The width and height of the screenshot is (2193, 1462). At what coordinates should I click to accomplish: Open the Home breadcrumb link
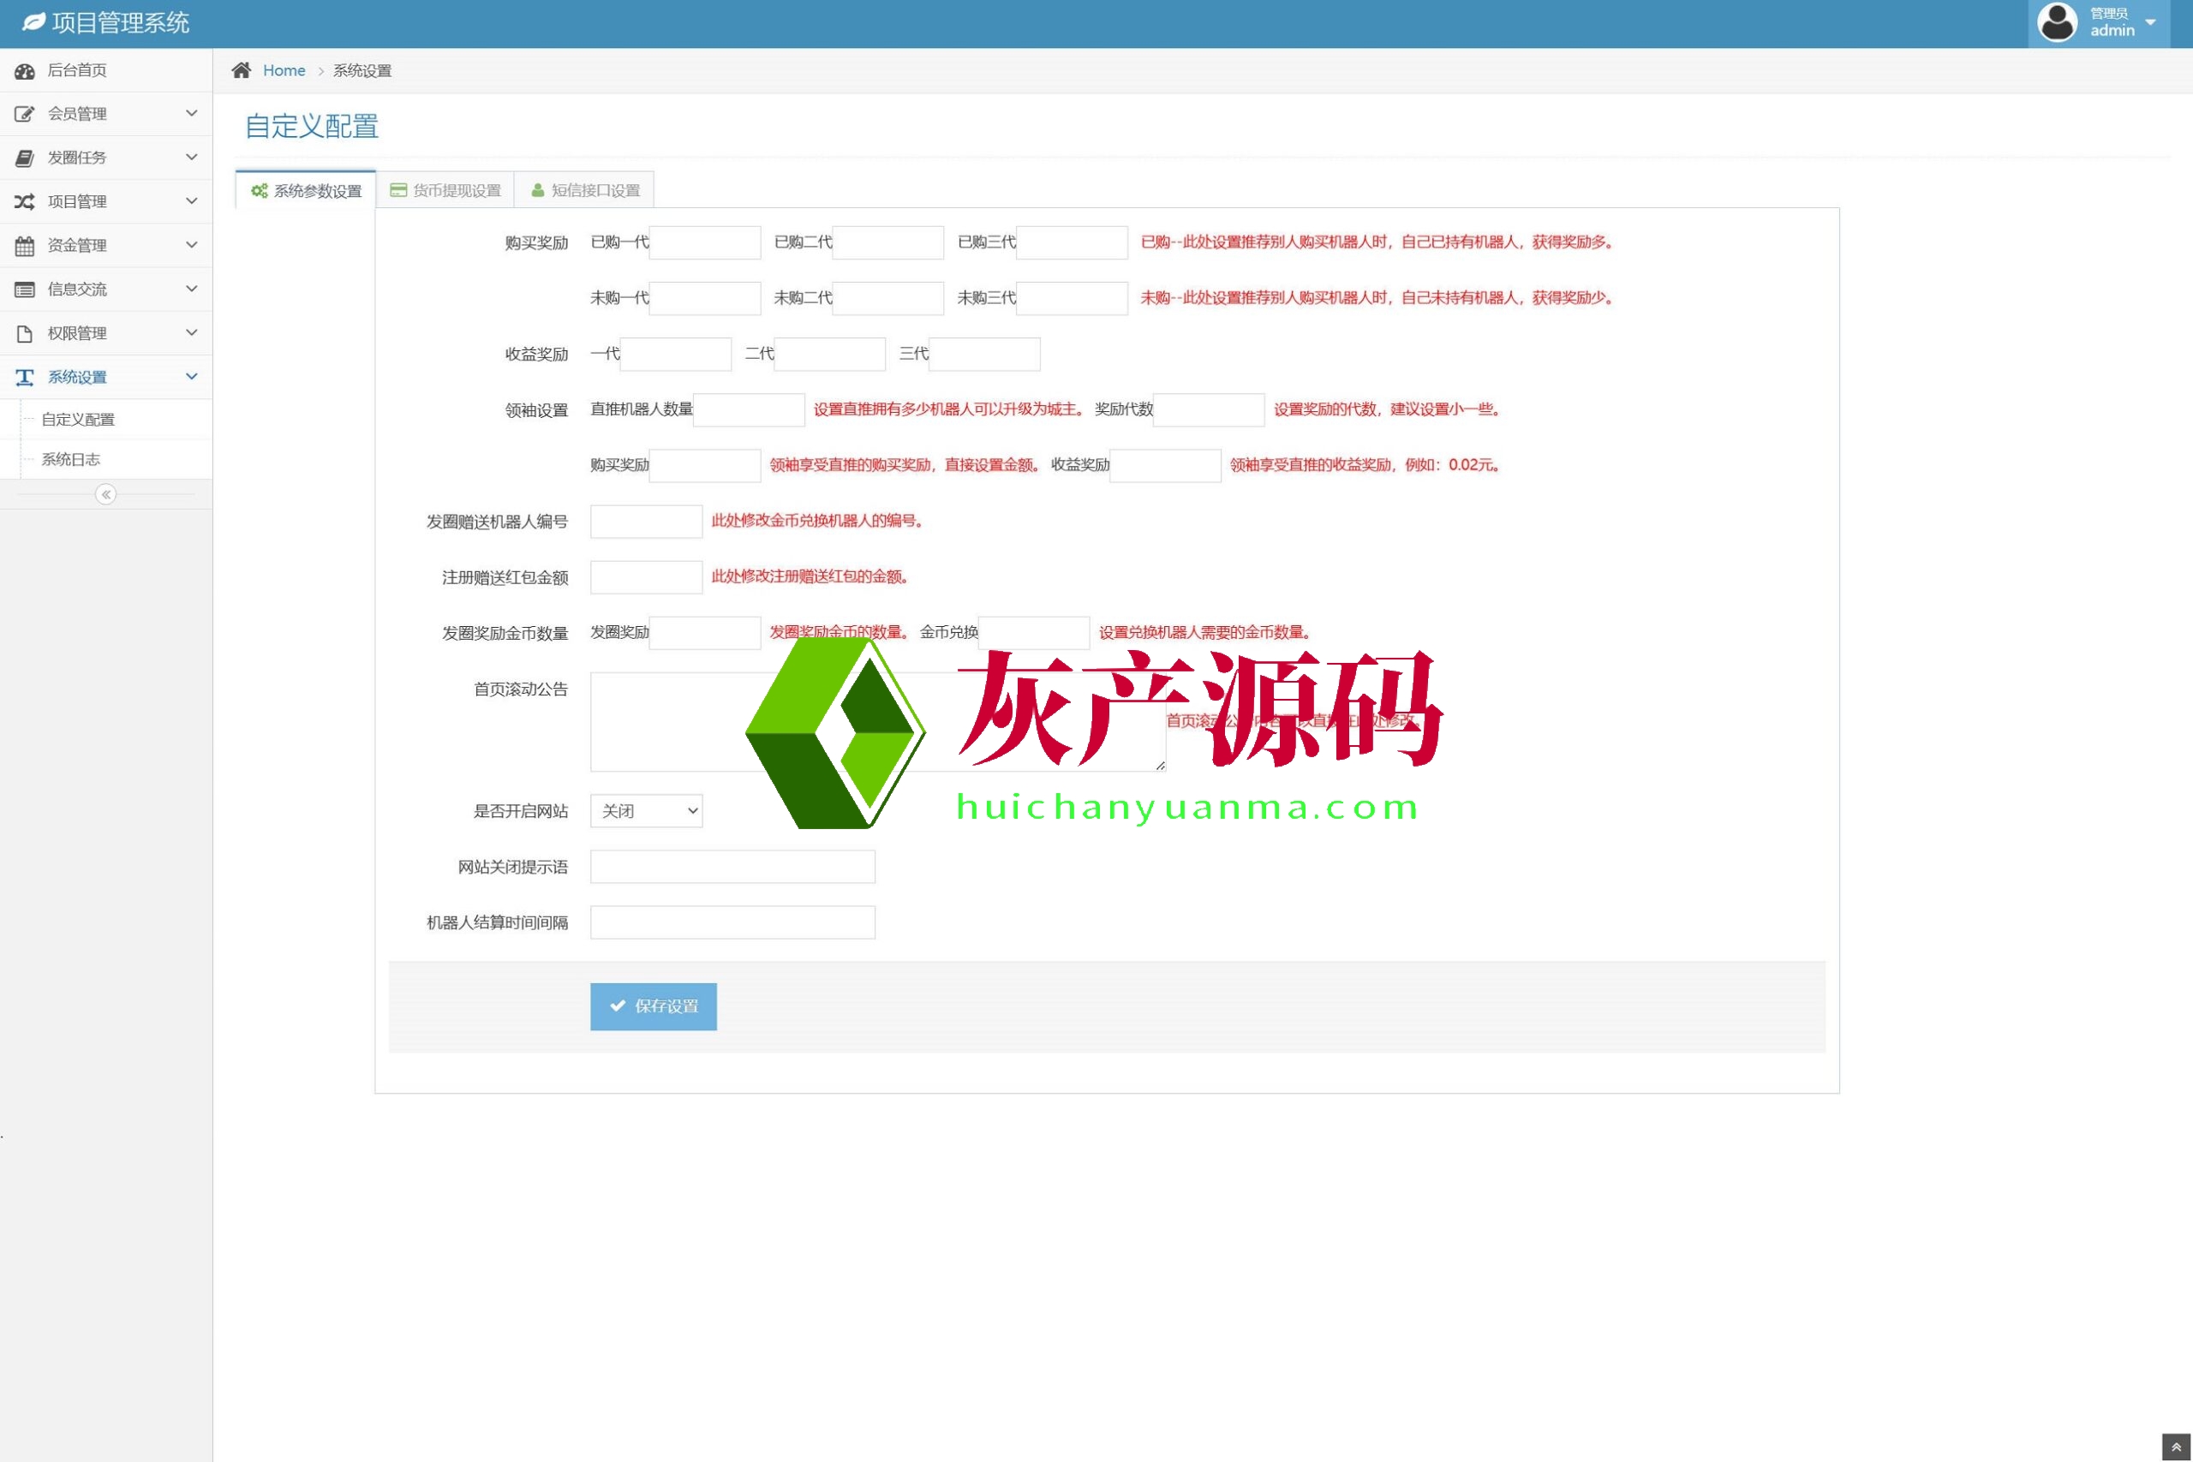[x=284, y=71]
